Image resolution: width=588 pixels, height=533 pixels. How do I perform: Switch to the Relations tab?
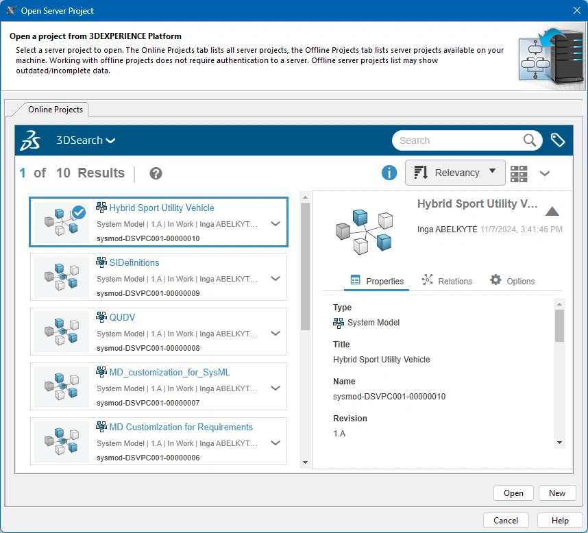click(447, 281)
